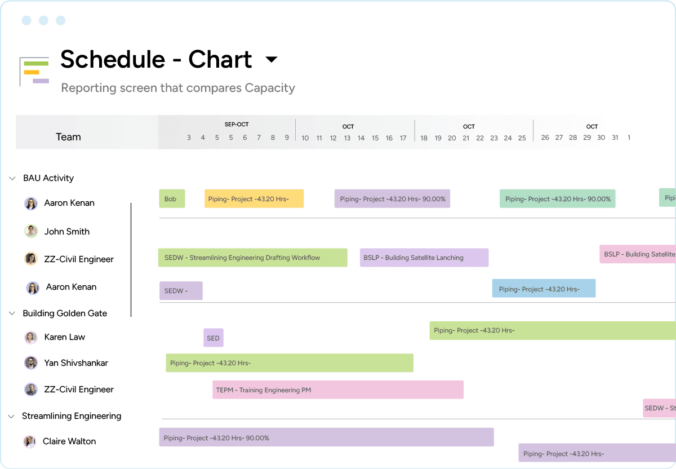This screenshot has width=676, height=469.
Task: Select the OCT 14 date in the timeline
Action: pyautogui.click(x=361, y=138)
